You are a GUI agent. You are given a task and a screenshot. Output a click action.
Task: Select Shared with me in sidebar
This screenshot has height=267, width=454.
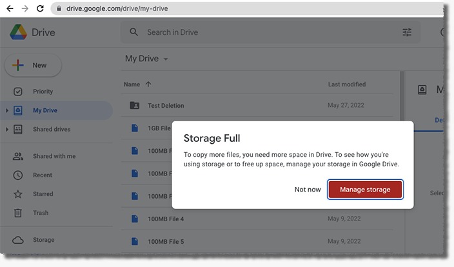coord(54,156)
